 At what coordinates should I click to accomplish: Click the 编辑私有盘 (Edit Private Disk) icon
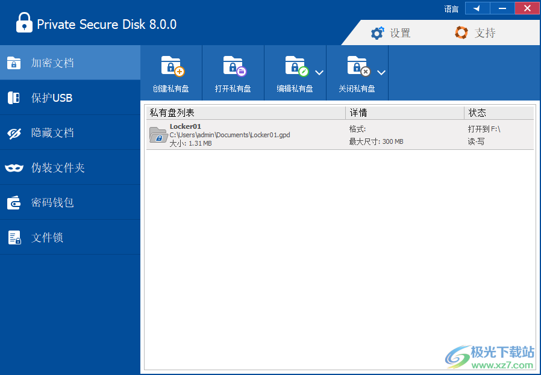click(x=295, y=71)
